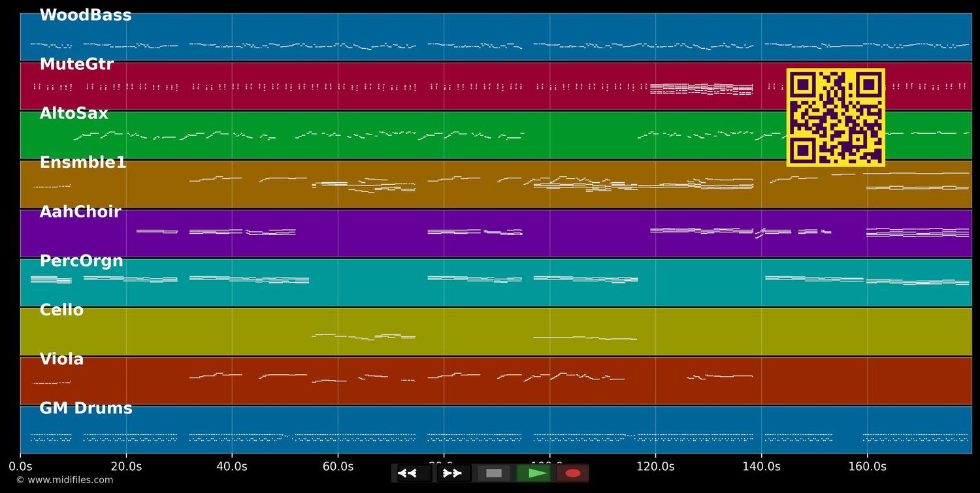
Task: Select the GM Drums track label
Action: pyautogui.click(x=86, y=408)
